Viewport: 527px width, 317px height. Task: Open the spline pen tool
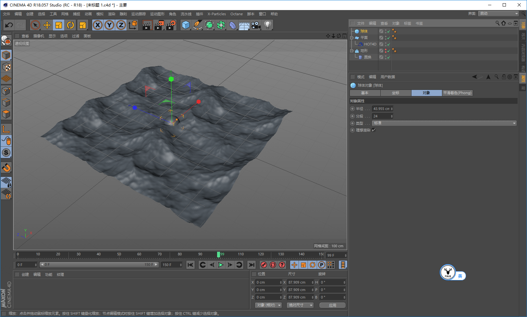point(197,25)
